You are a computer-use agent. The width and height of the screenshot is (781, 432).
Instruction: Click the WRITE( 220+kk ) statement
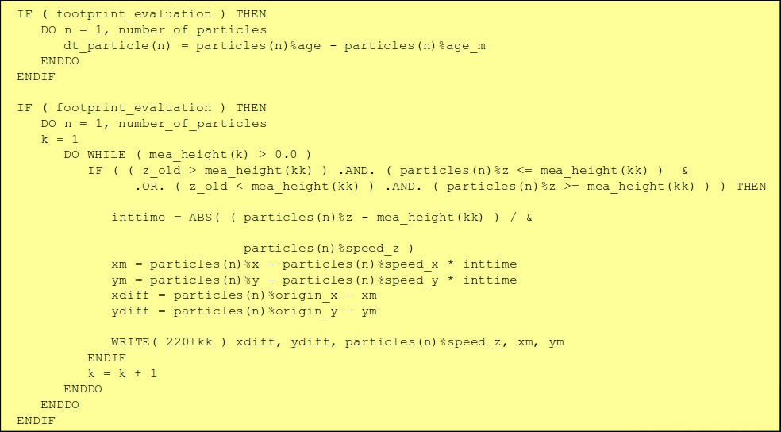pos(337,342)
